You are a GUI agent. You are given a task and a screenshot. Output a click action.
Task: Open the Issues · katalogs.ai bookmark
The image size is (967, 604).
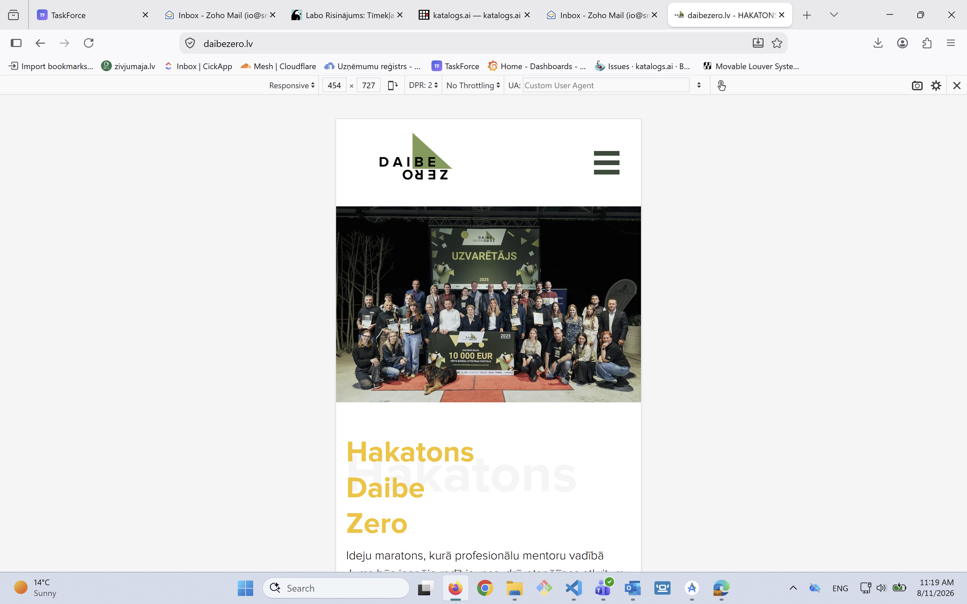pyautogui.click(x=643, y=66)
